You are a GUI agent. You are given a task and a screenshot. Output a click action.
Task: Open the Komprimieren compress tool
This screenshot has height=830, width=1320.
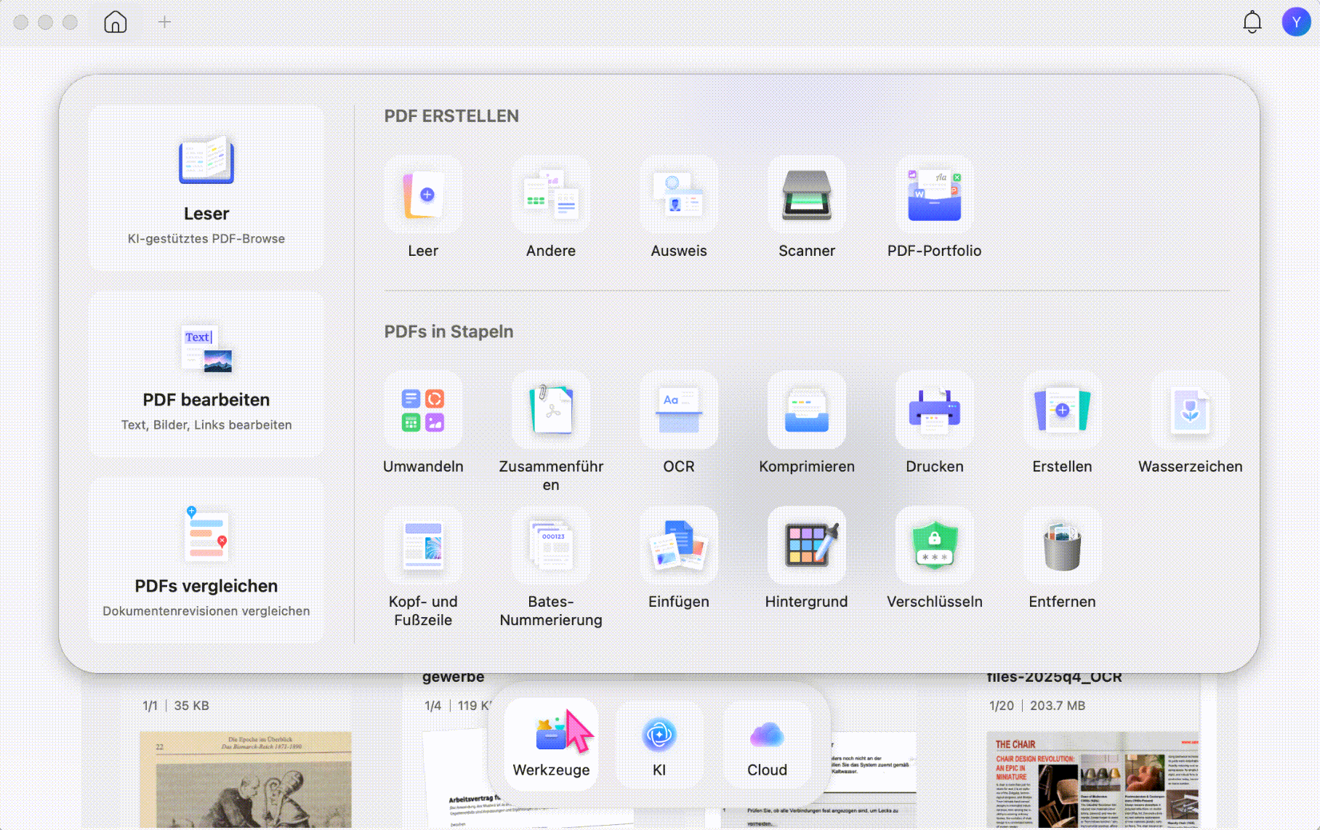point(807,410)
